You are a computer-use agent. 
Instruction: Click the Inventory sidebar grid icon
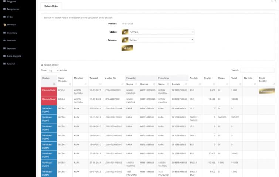click(4, 33)
